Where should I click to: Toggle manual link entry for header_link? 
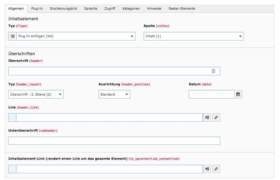207,117
